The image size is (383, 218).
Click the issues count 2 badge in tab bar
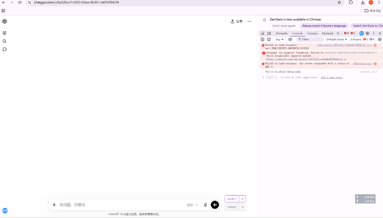coord(352,33)
